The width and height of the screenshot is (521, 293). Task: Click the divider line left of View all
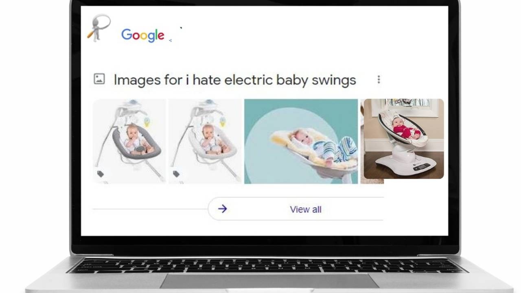(150, 209)
